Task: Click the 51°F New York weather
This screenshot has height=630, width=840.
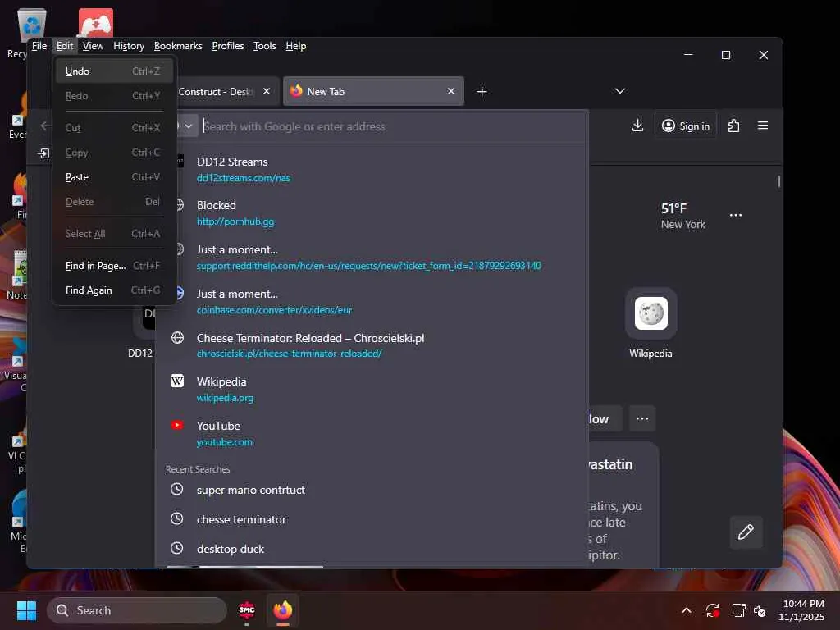Action: (x=683, y=216)
